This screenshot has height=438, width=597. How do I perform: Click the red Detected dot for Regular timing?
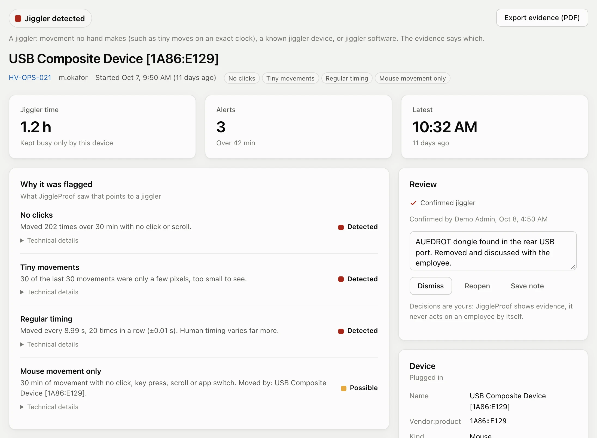[x=341, y=331]
